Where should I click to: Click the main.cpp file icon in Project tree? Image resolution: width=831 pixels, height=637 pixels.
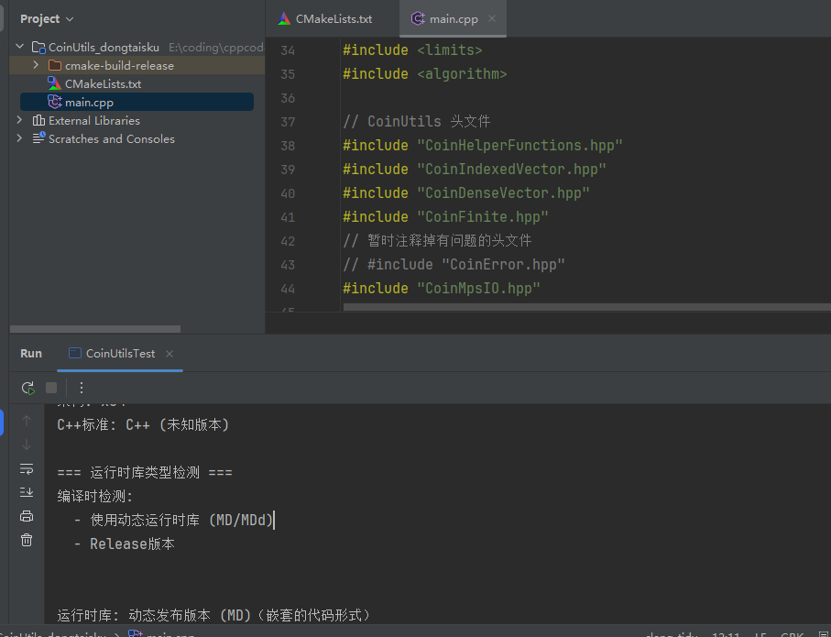pyautogui.click(x=54, y=102)
